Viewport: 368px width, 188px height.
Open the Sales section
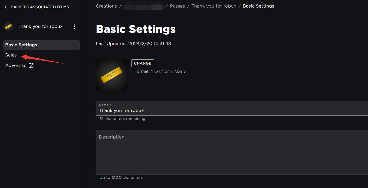pos(11,55)
